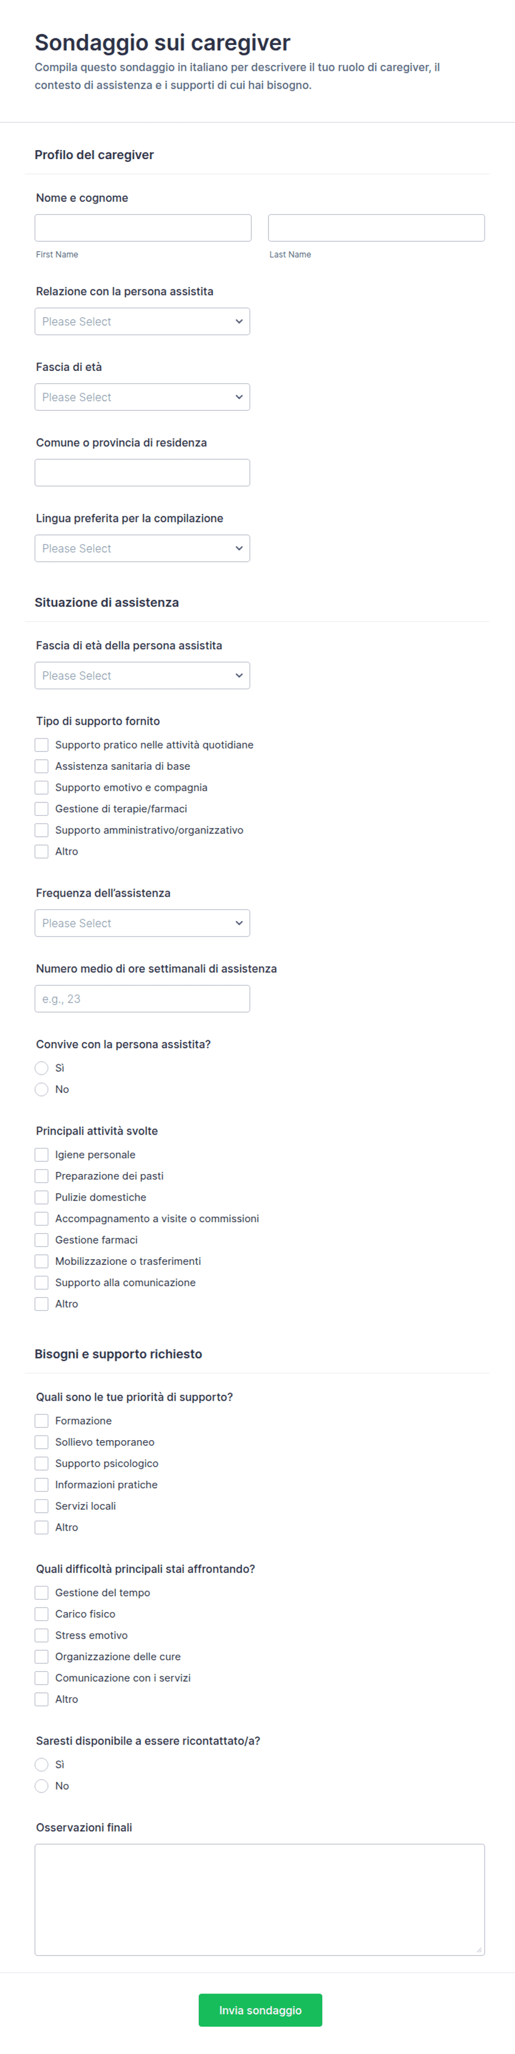Enable the Igiene personale checkbox
This screenshot has width=515, height=2054.
(42, 1155)
